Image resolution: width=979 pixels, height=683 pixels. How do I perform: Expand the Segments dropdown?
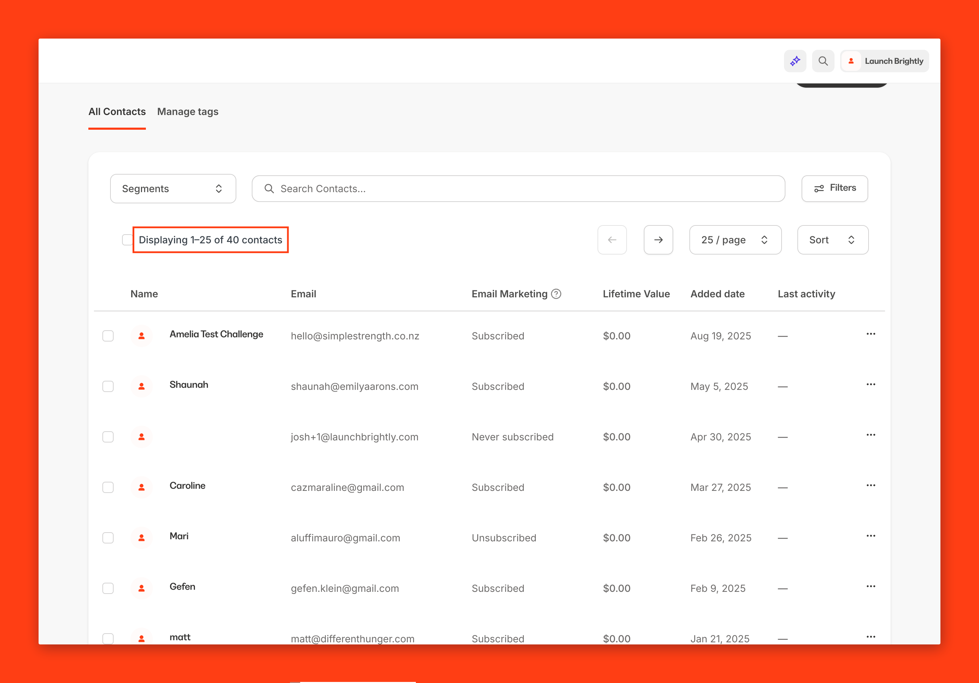[x=173, y=188]
